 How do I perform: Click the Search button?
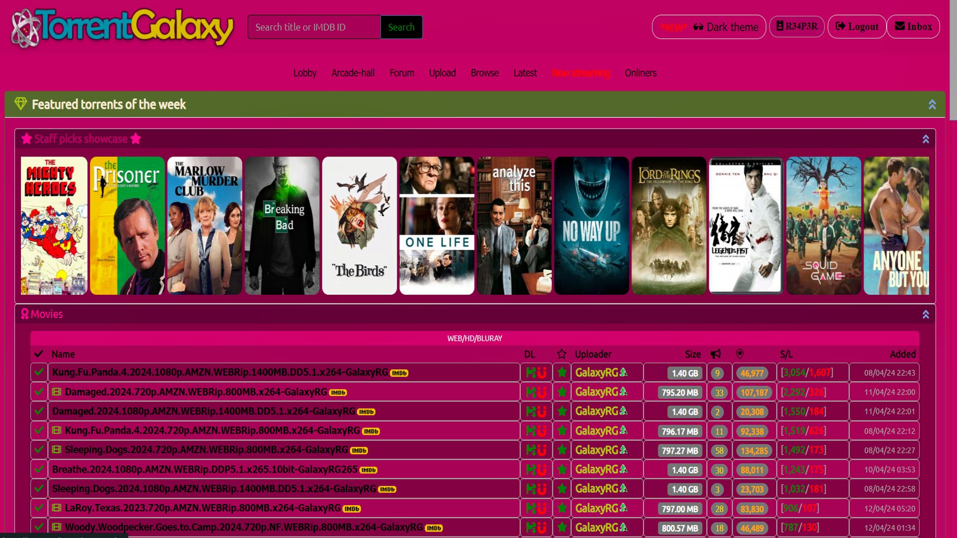(401, 27)
